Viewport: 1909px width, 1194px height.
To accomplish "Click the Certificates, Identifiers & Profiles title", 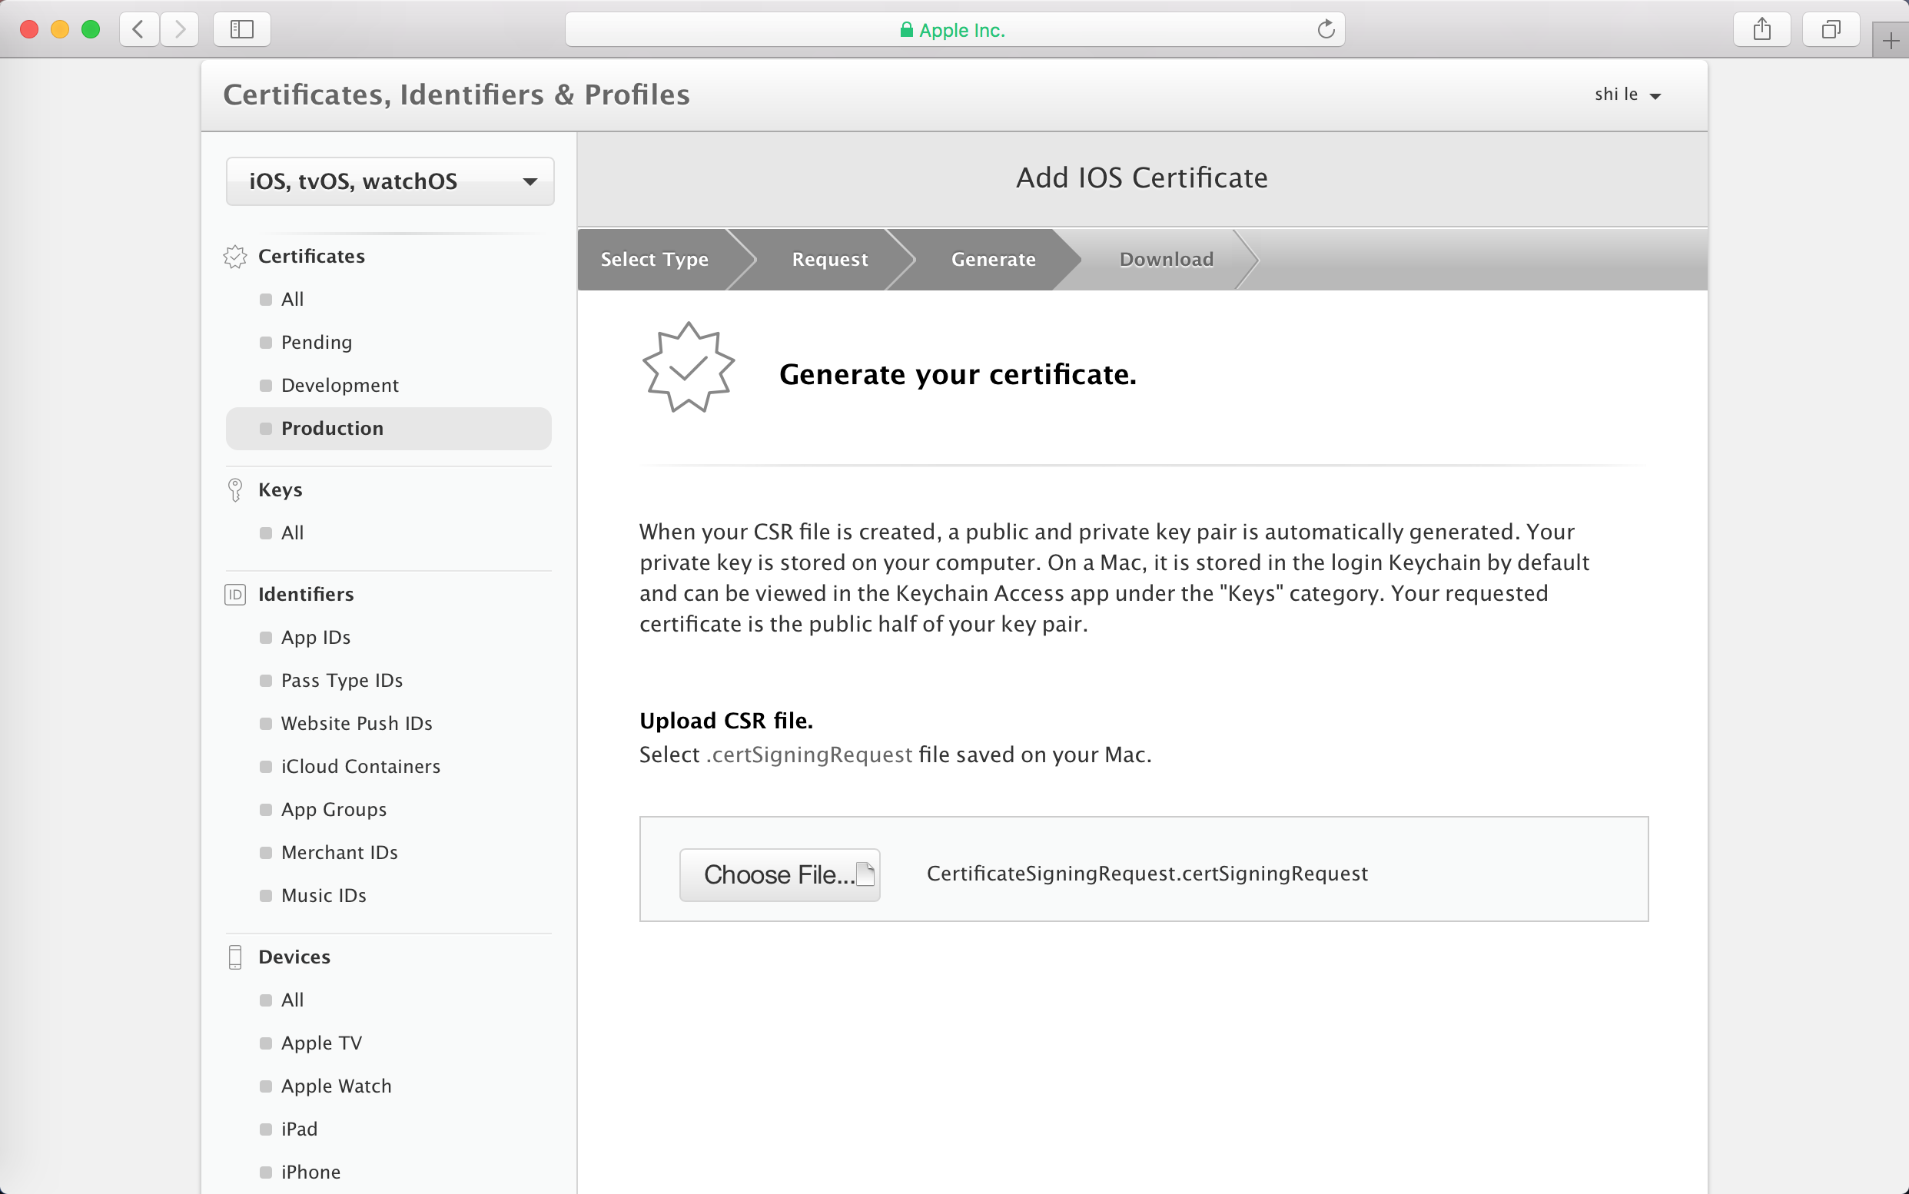I will (456, 95).
